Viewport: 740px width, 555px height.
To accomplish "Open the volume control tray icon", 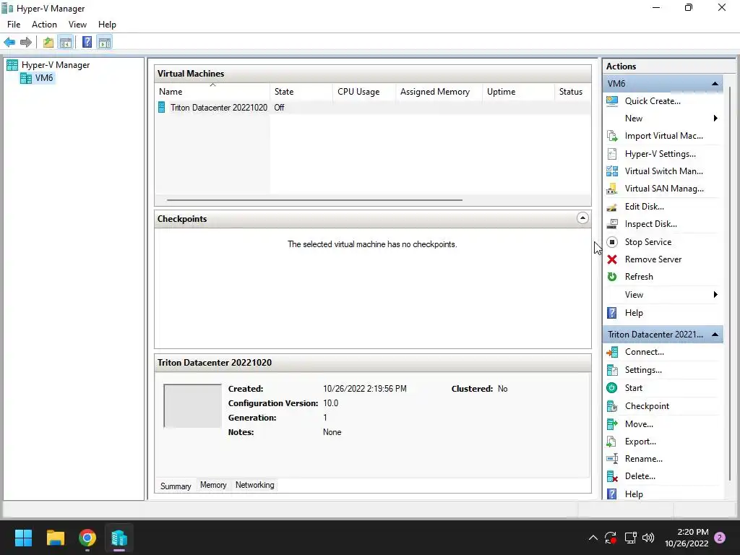I will [648, 538].
